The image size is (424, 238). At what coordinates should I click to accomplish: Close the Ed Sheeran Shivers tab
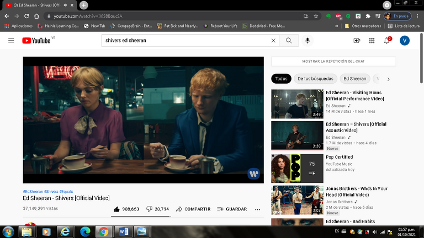point(72,5)
